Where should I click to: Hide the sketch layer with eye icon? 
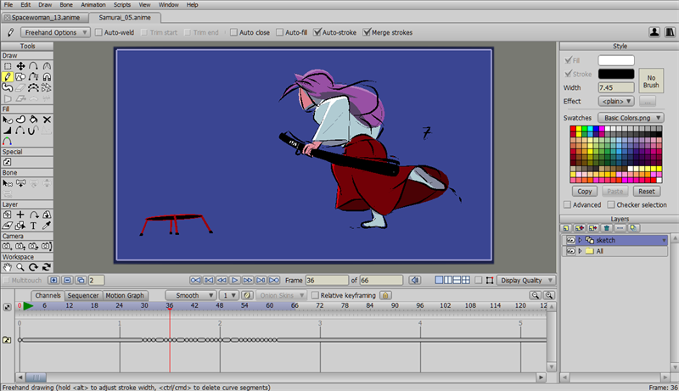pyautogui.click(x=571, y=240)
